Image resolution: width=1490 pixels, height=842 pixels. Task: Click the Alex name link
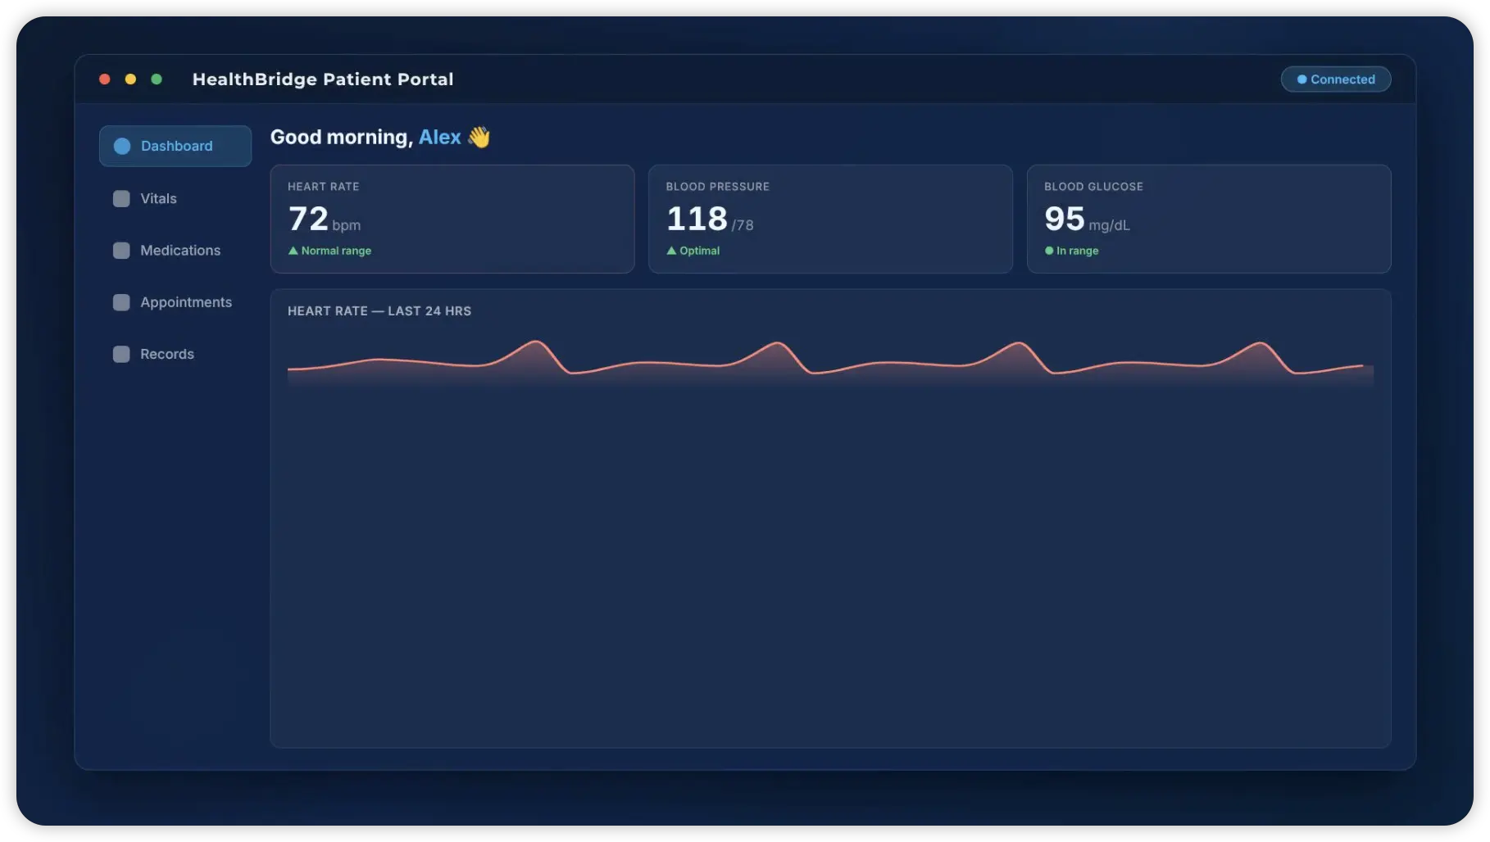click(440, 137)
